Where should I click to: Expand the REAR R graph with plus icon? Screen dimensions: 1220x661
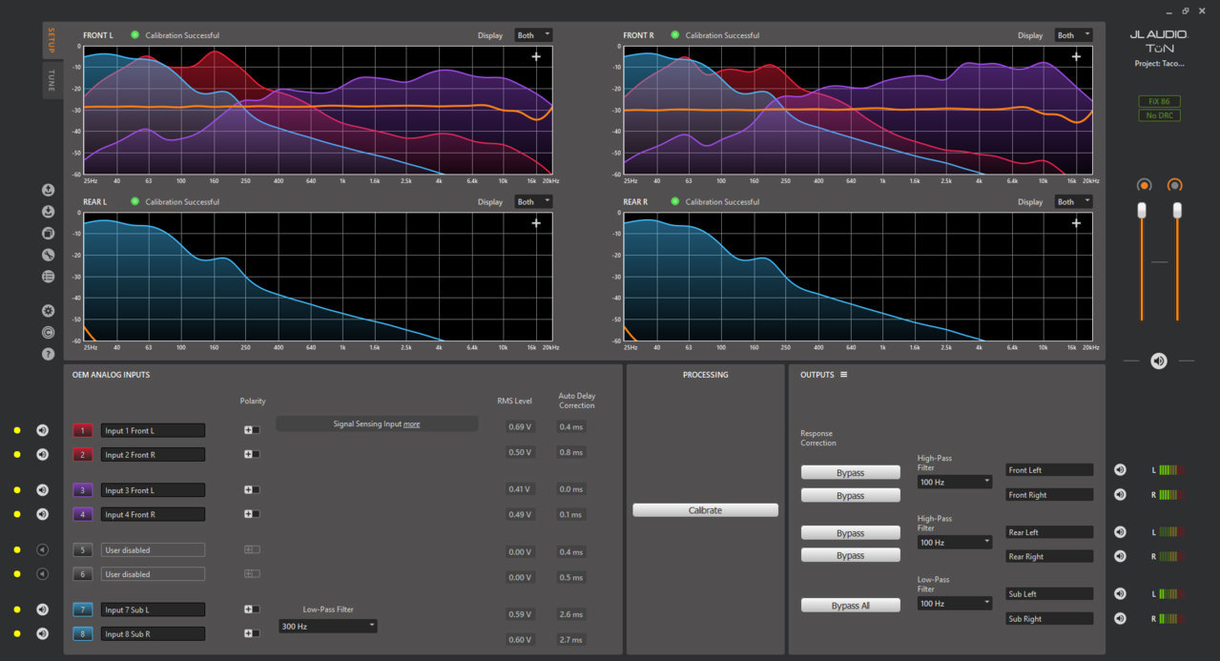(x=1076, y=223)
